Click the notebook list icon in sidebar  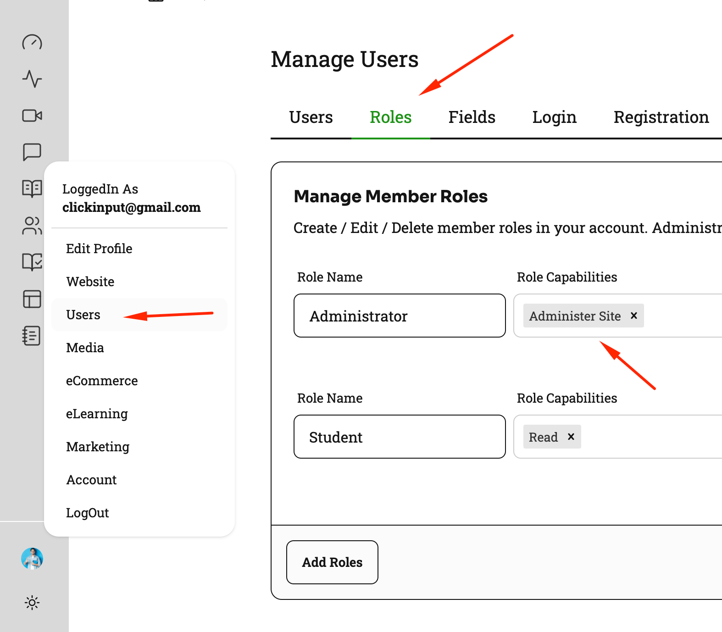(32, 336)
